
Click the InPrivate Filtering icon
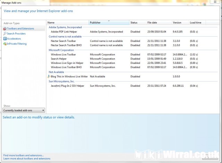(5, 44)
